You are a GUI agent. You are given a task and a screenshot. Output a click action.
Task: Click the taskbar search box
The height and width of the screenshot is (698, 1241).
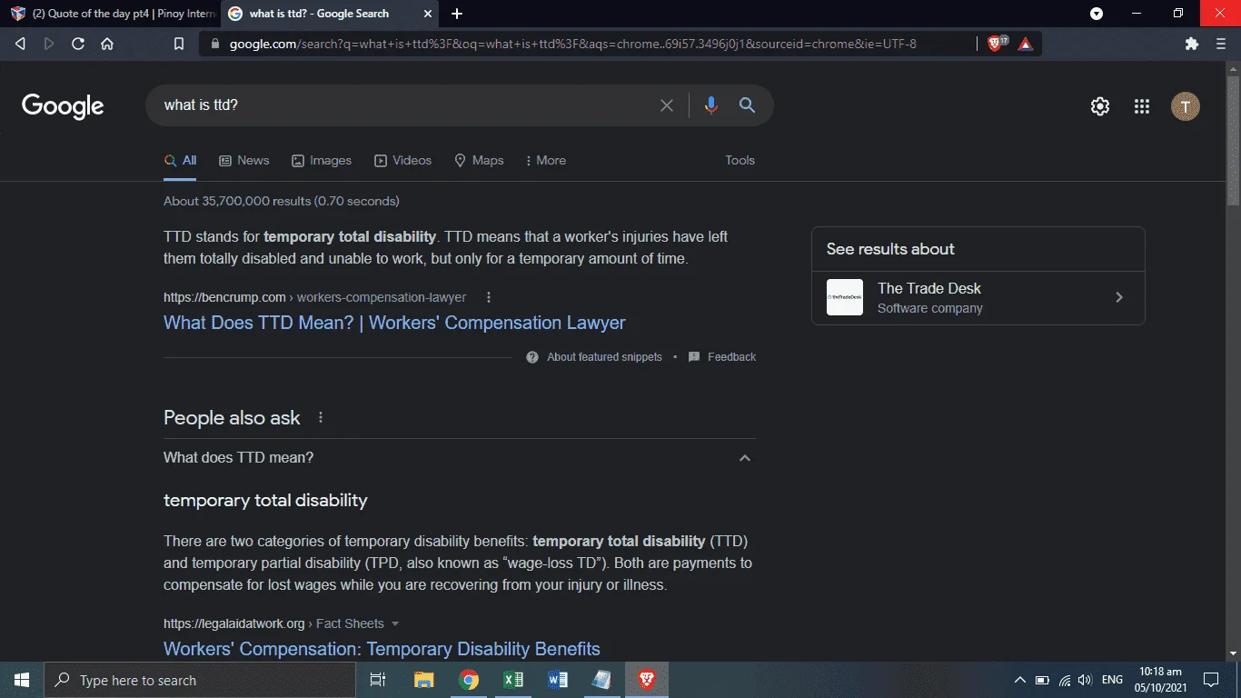pyautogui.click(x=200, y=680)
